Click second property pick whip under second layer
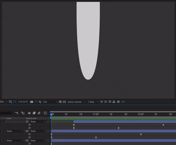 point(29,137)
